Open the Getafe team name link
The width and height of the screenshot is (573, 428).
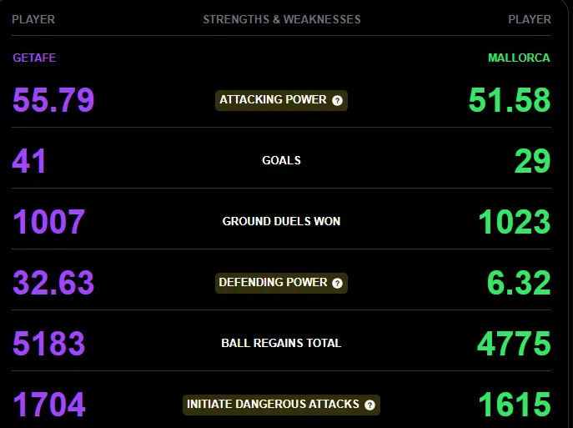(x=34, y=58)
